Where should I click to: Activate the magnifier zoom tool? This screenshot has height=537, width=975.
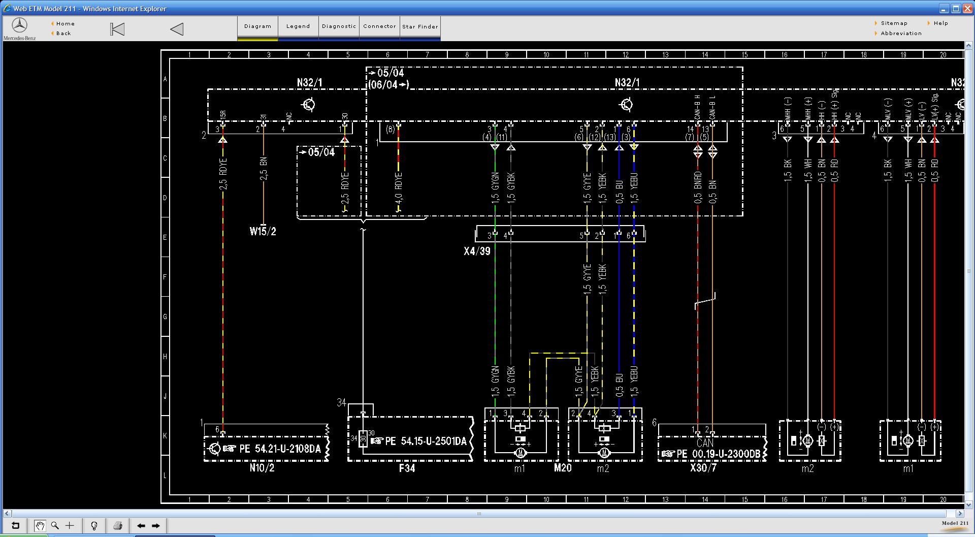55,526
